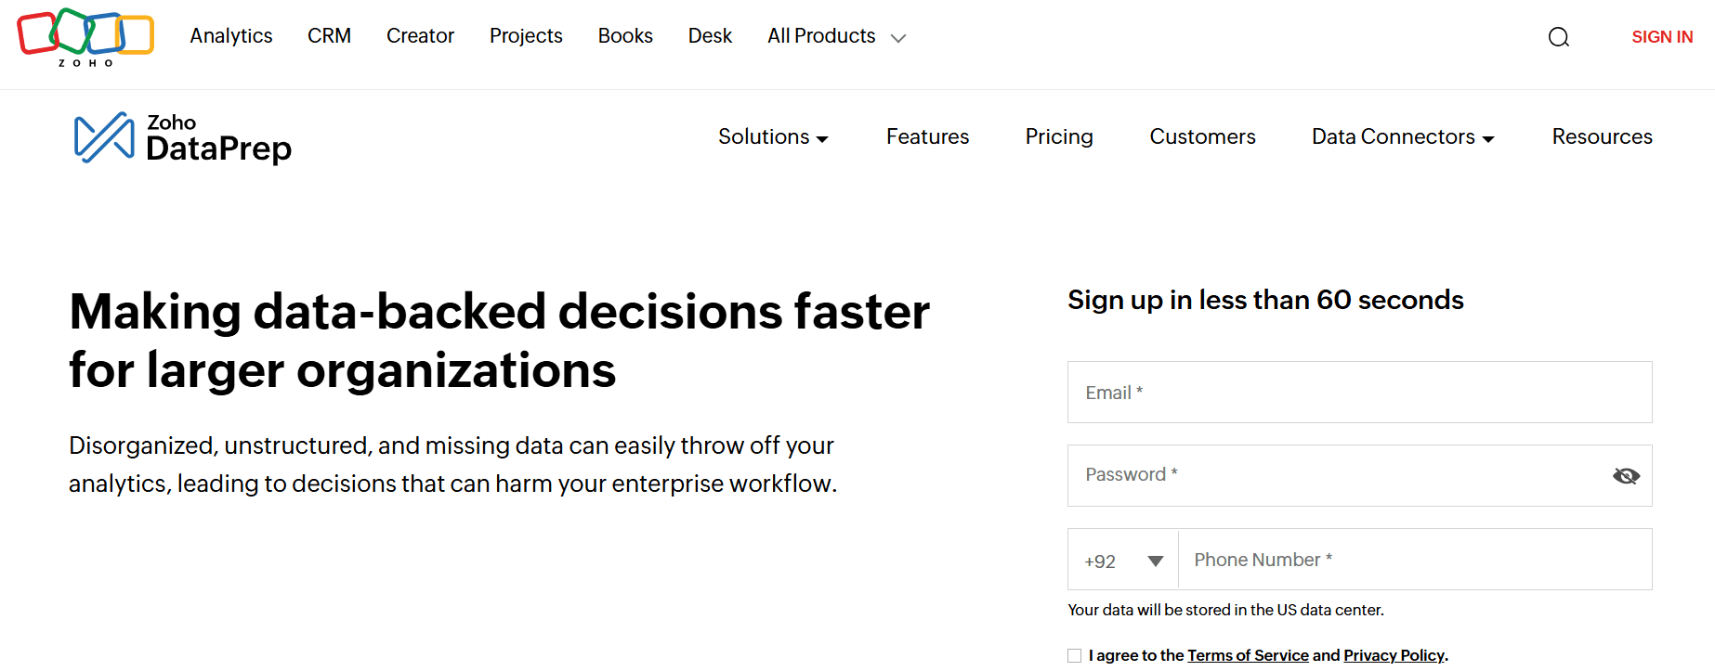
Task: Select Customers in the navigation
Action: pyautogui.click(x=1202, y=137)
